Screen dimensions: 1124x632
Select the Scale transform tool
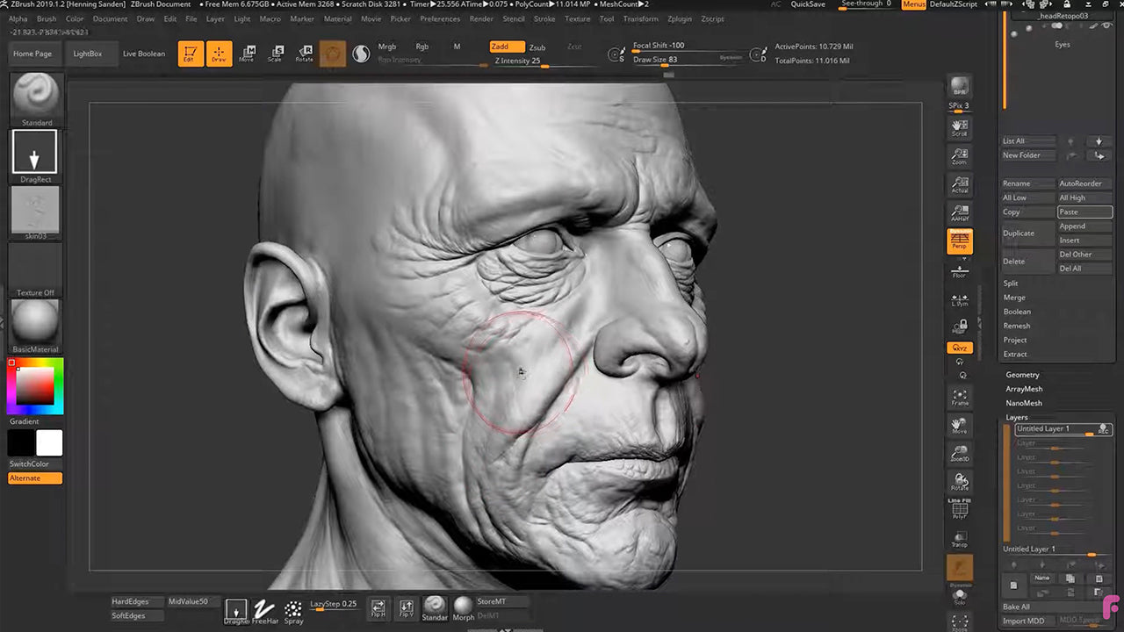[275, 54]
